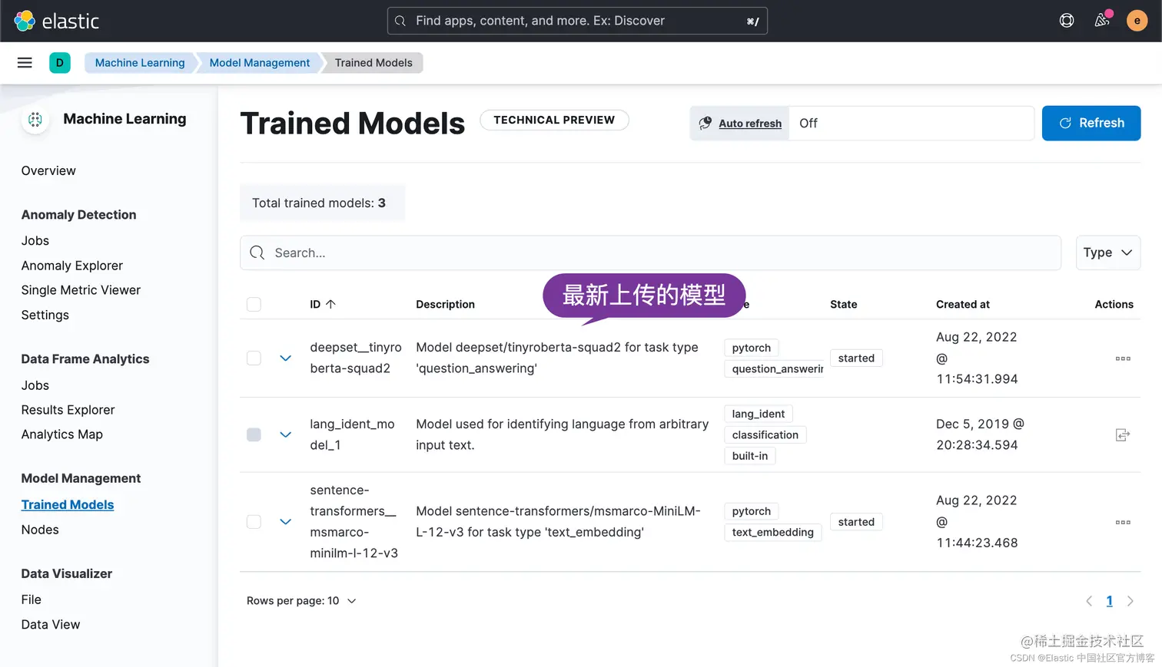Viewport: 1162px width, 667px height.
Task: Open the green D space avatar
Action: point(60,63)
